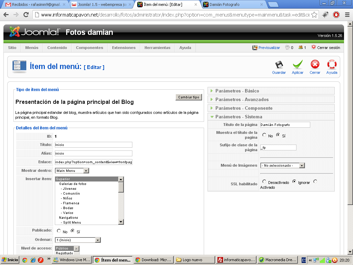Click the Previsualizar link
The height and width of the screenshot is (265, 353).
coord(269,48)
